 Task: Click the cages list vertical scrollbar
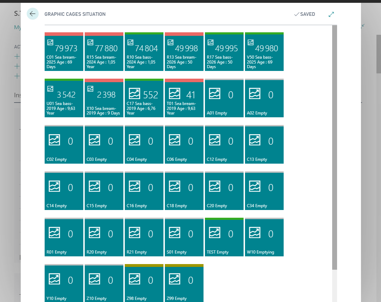[335, 140]
